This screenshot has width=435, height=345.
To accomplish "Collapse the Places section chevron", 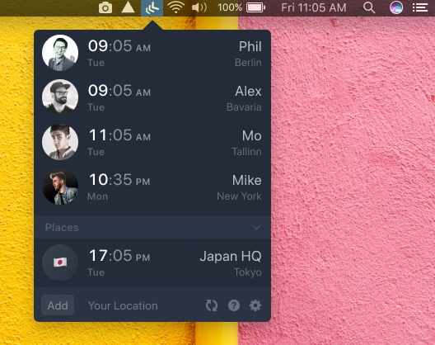I will (256, 228).
